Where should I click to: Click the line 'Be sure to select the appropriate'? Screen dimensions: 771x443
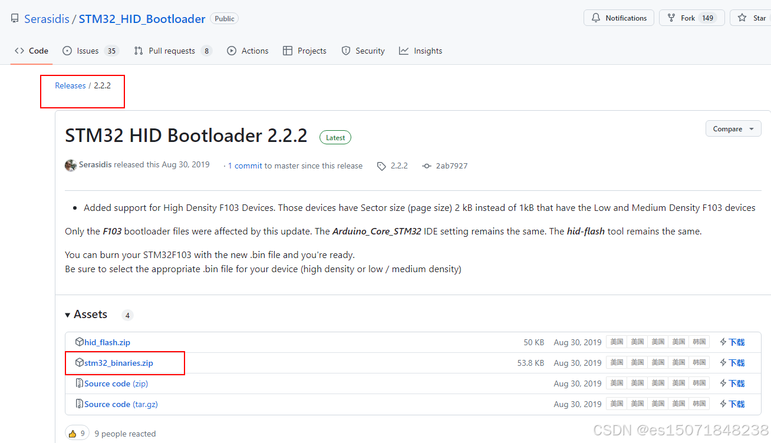point(263,269)
